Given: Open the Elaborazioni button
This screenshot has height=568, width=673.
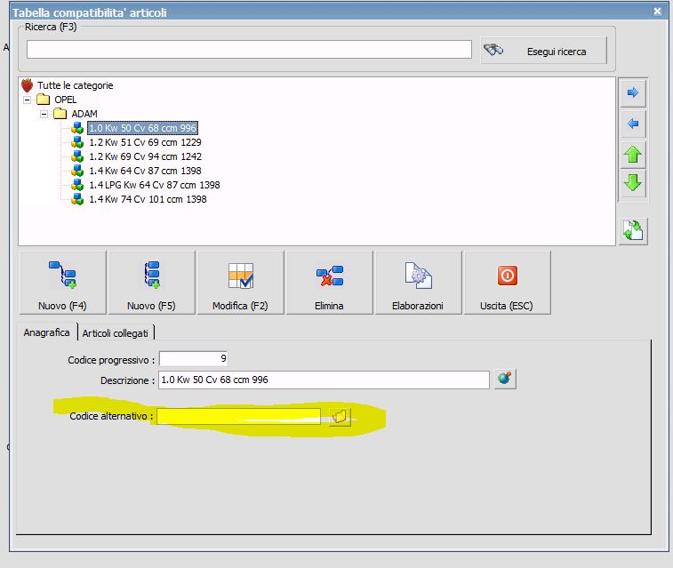Looking at the screenshot, I should point(418,283).
